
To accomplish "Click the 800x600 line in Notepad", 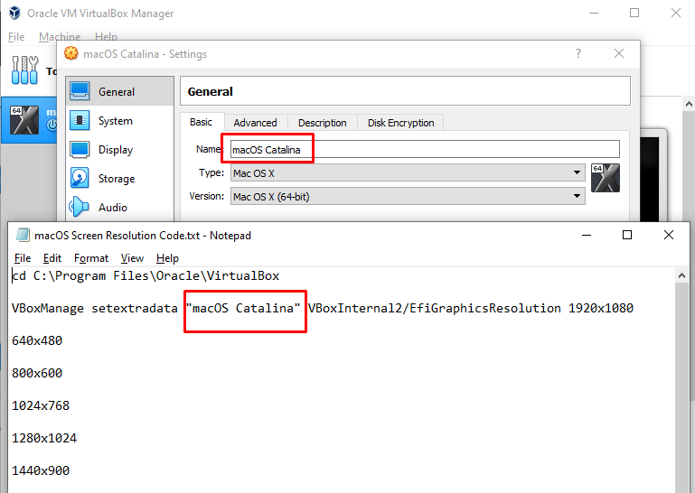I will (37, 373).
